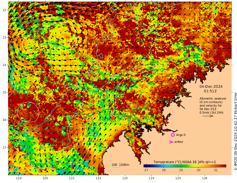Click latitude label -16 on left axis

[x=4, y=120]
